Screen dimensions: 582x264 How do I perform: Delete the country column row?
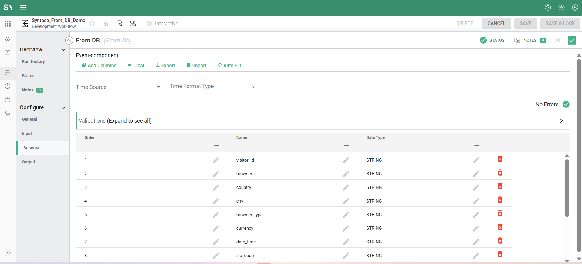[x=500, y=186]
